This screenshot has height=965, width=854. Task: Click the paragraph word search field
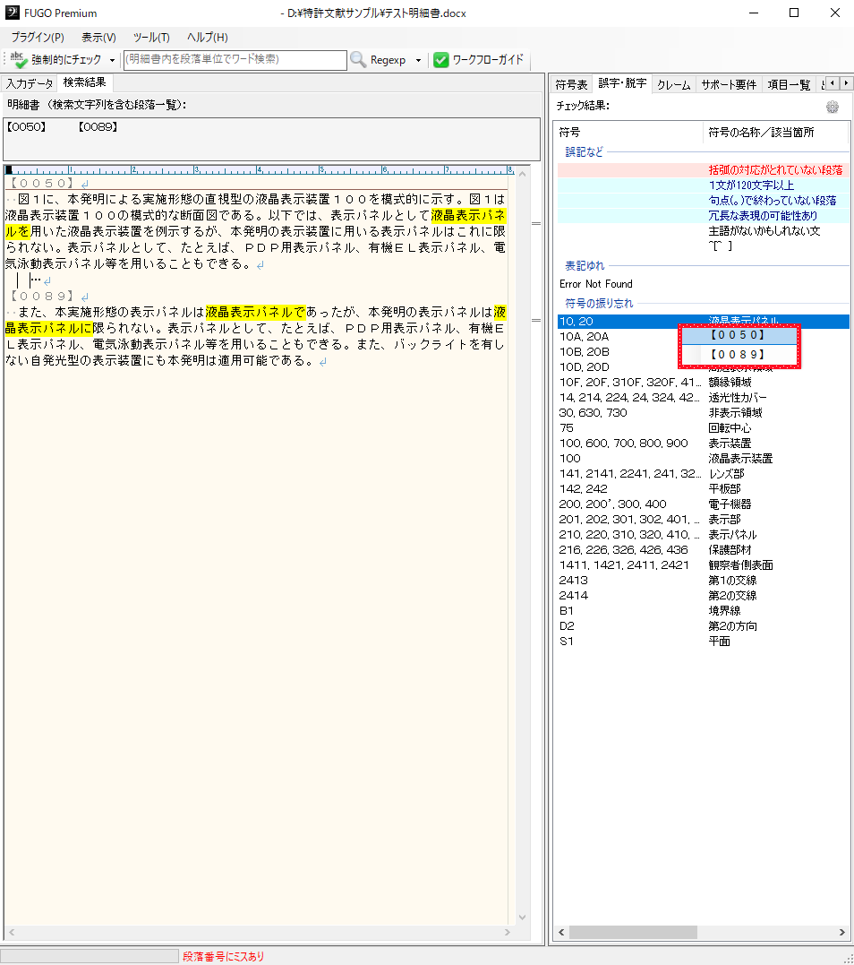pos(235,59)
